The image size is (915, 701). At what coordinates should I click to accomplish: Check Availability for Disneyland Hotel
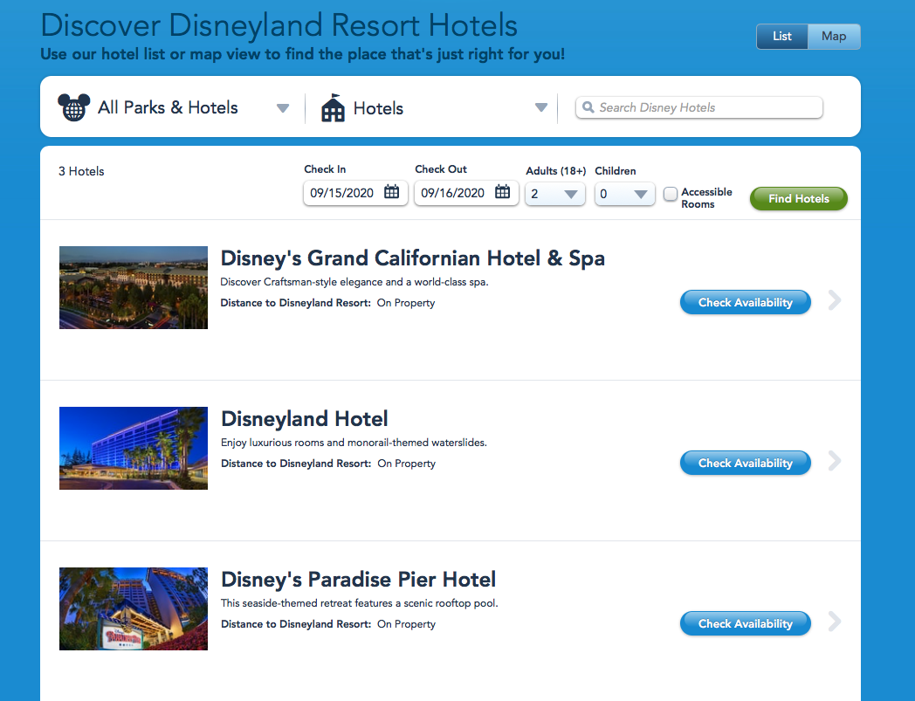click(x=745, y=463)
